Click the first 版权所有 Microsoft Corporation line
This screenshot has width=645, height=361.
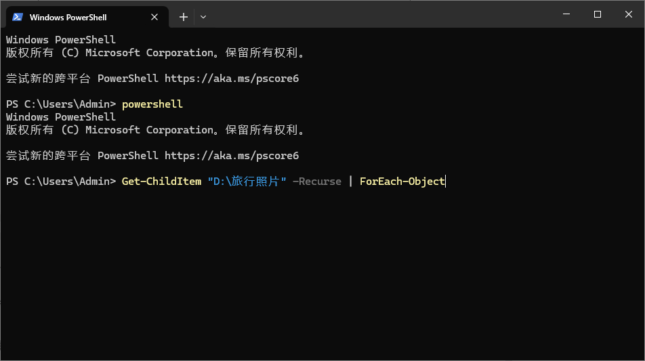click(155, 53)
